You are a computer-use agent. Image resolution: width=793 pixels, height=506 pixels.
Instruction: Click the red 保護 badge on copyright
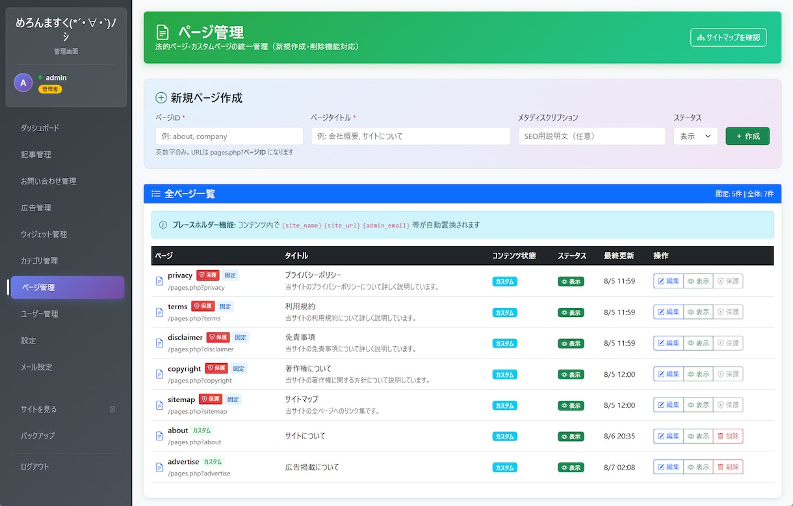click(x=216, y=368)
